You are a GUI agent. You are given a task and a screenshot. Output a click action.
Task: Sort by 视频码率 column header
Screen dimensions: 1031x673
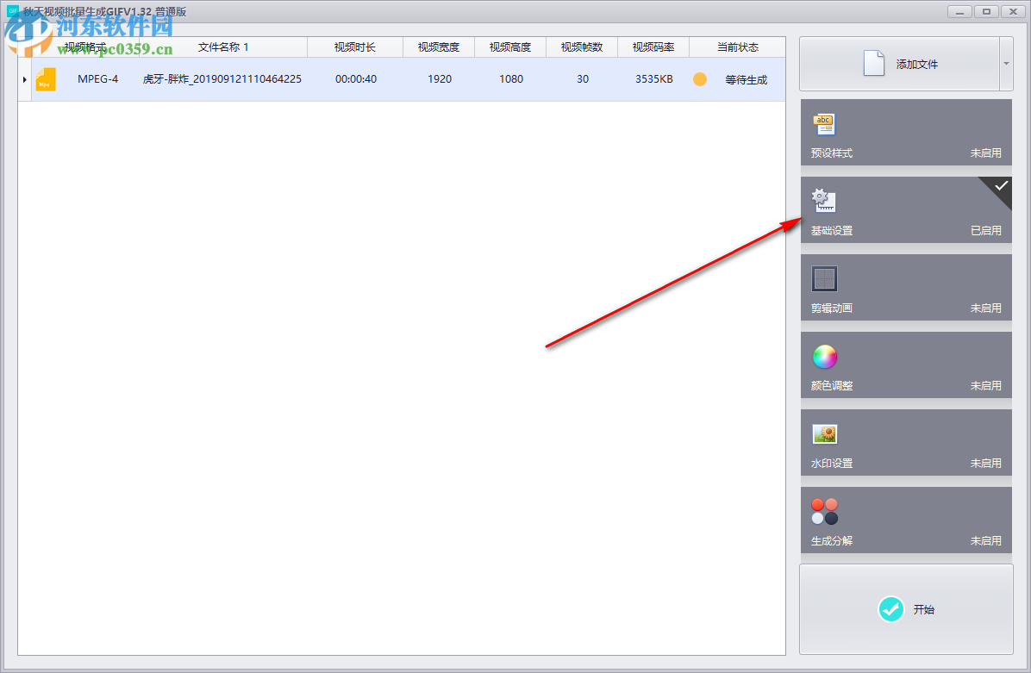coord(653,47)
